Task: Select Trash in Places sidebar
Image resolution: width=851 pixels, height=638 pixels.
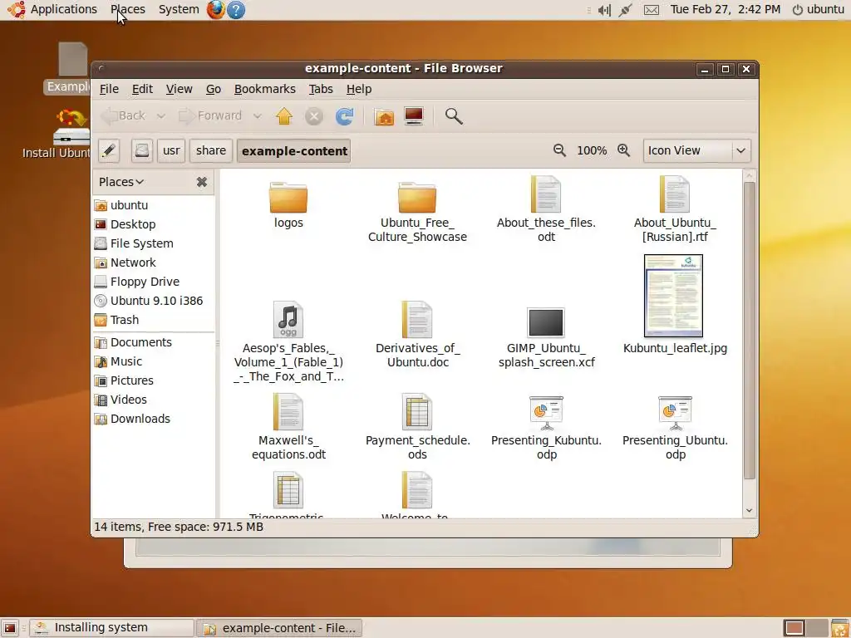Action: (154, 320)
